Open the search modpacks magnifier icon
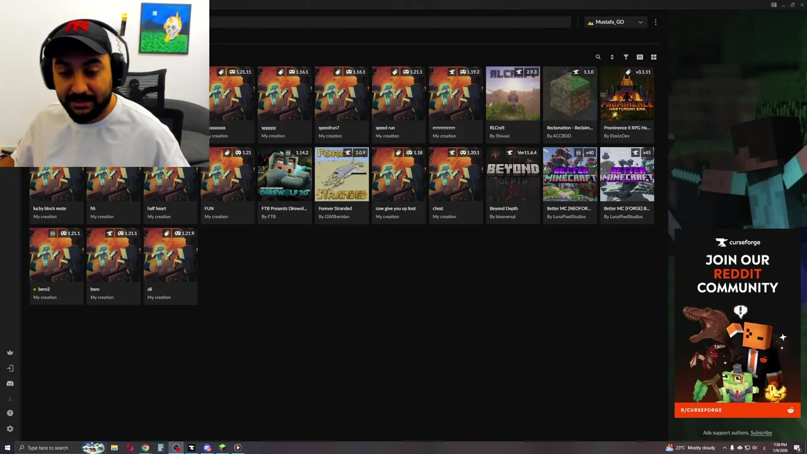The width and height of the screenshot is (807, 454). [598, 57]
